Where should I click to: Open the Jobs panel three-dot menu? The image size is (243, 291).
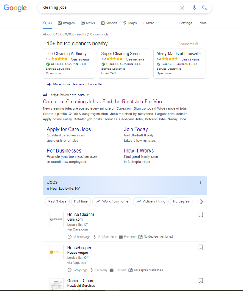tap(201, 182)
